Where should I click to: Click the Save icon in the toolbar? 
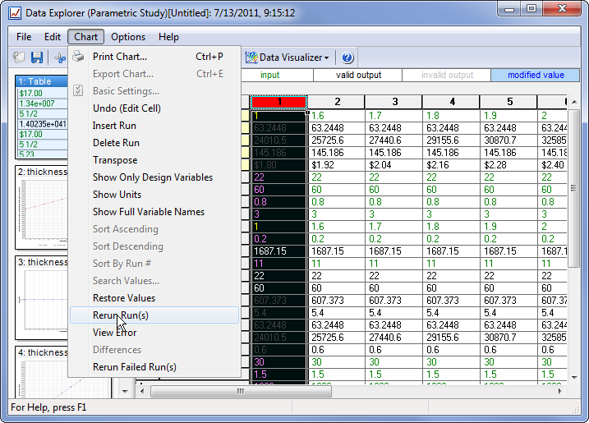37,57
